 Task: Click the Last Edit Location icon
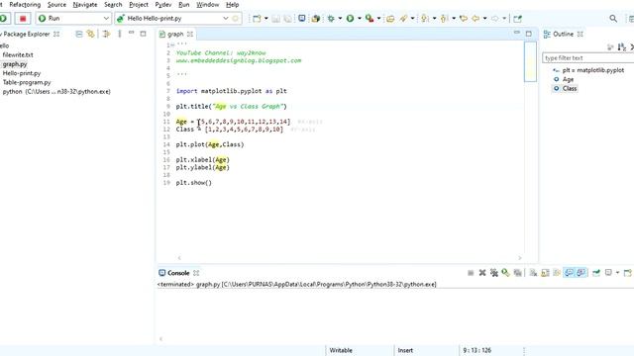coord(464,18)
